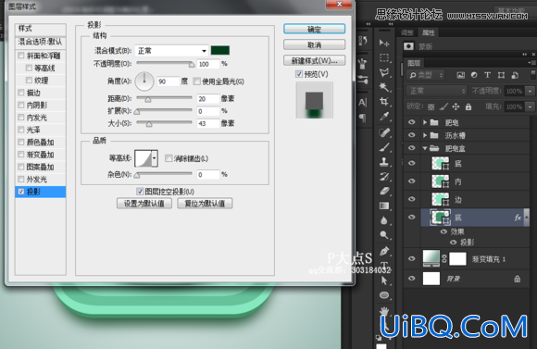
Task: Select the Brush tool
Action: click(384, 147)
